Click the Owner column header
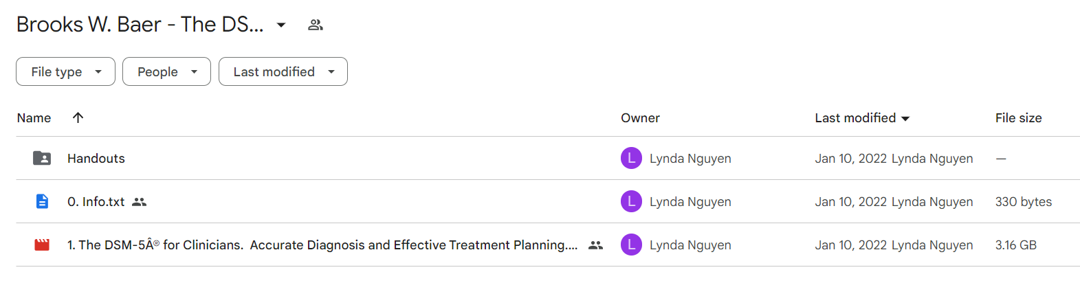This screenshot has width=1080, height=283. [640, 118]
